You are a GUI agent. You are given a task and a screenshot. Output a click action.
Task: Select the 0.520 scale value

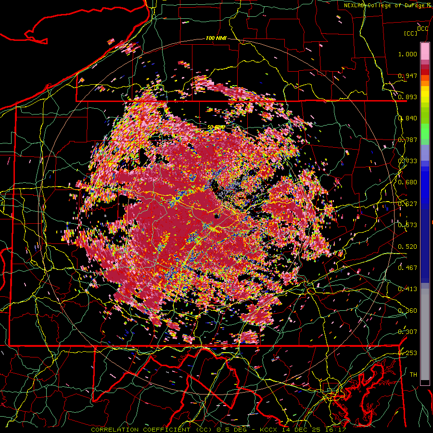pos(408,246)
